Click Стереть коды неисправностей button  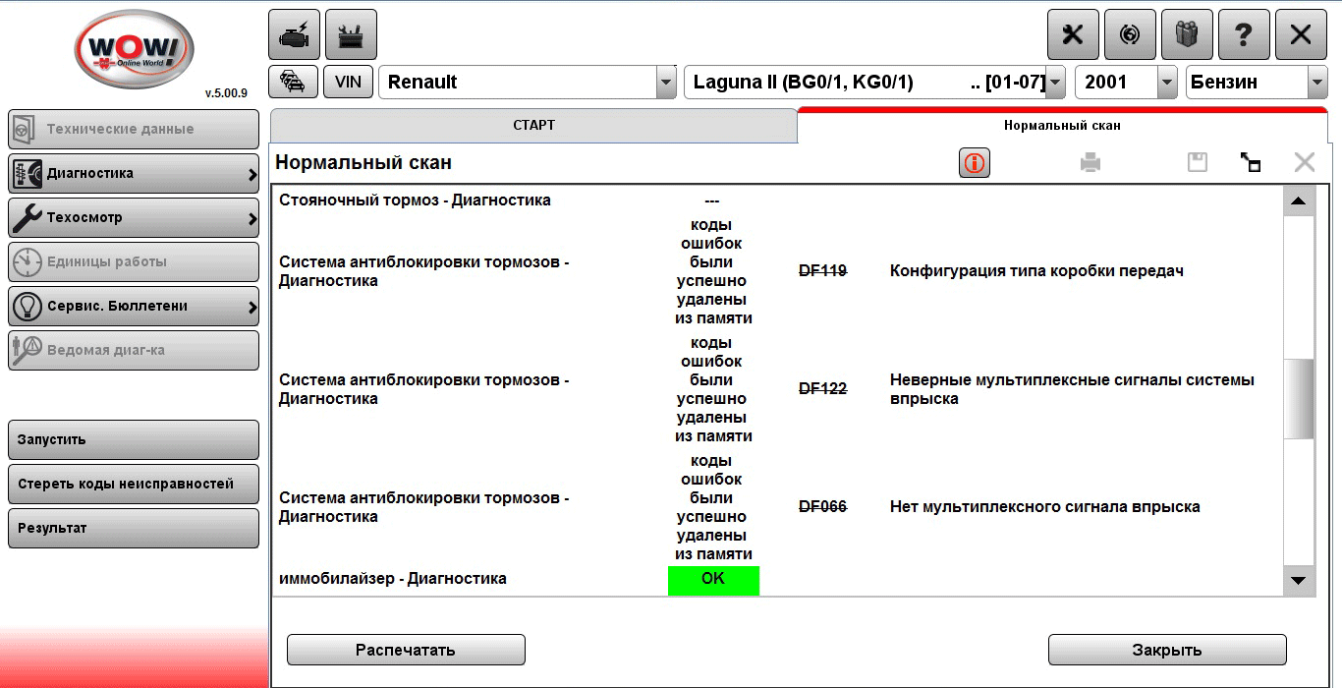pos(134,485)
